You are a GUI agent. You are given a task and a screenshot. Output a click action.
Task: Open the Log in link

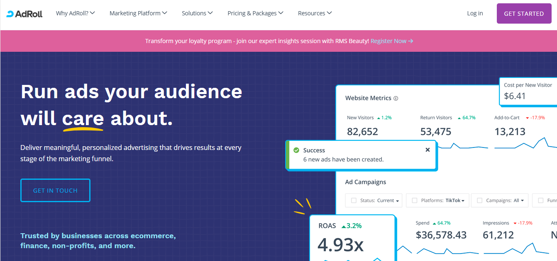click(475, 13)
